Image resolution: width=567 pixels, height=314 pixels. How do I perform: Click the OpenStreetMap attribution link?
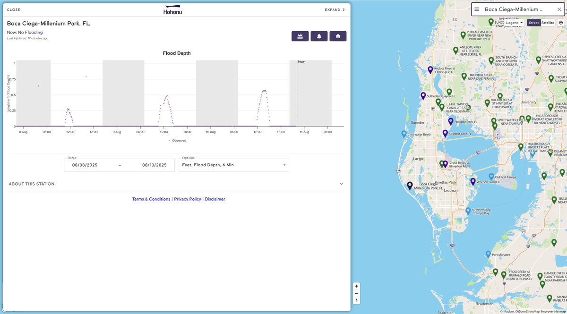(x=527, y=312)
